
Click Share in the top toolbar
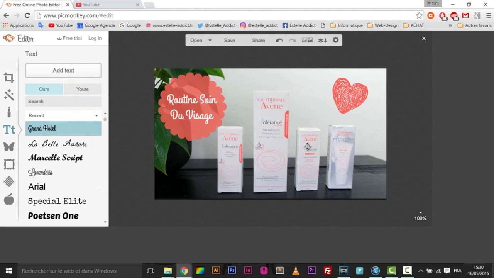click(x=258, y=40)
